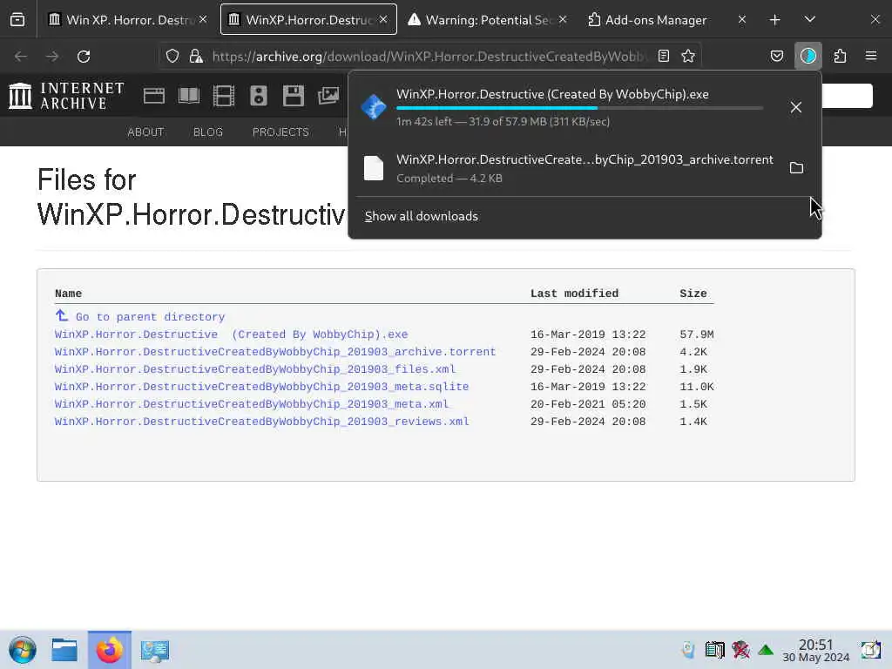Open tracking protection shield icon

pyautogui.click(x=172, y=56)
